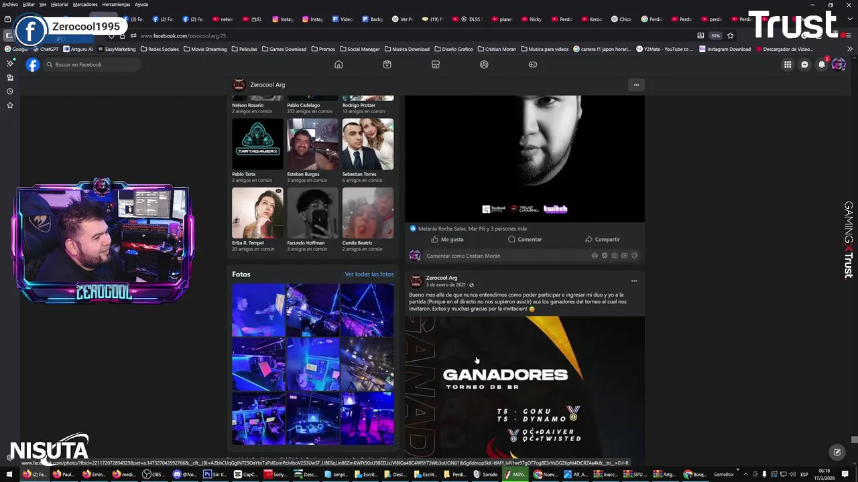Open Ayuda menu in browser
The image size is (858, 482).
141,4
